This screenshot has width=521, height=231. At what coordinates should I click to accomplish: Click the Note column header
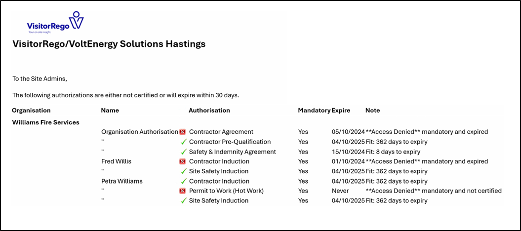(x=372, y=110)
